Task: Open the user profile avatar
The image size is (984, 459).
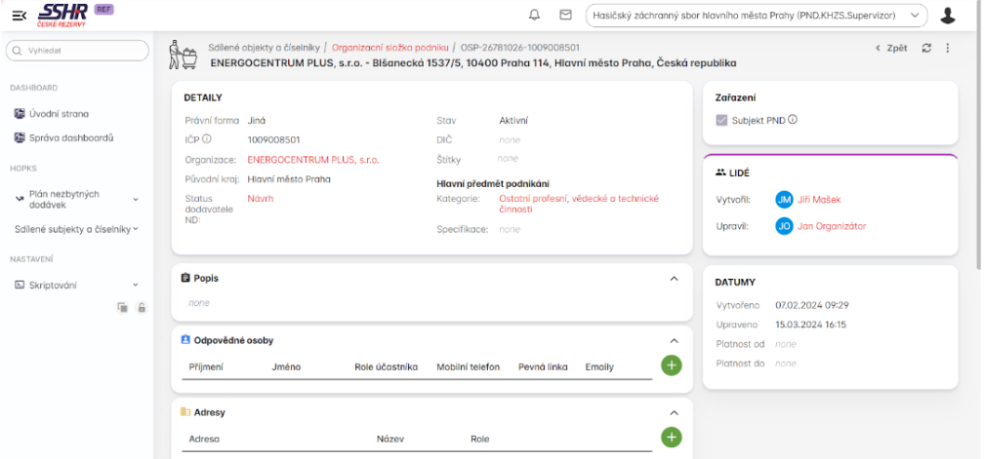Action: pyautogui.click(x=947, y=15)
